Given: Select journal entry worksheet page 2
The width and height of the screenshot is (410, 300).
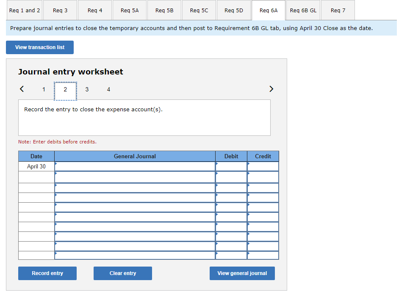Looking at the screenshot, I should [65, 91].
